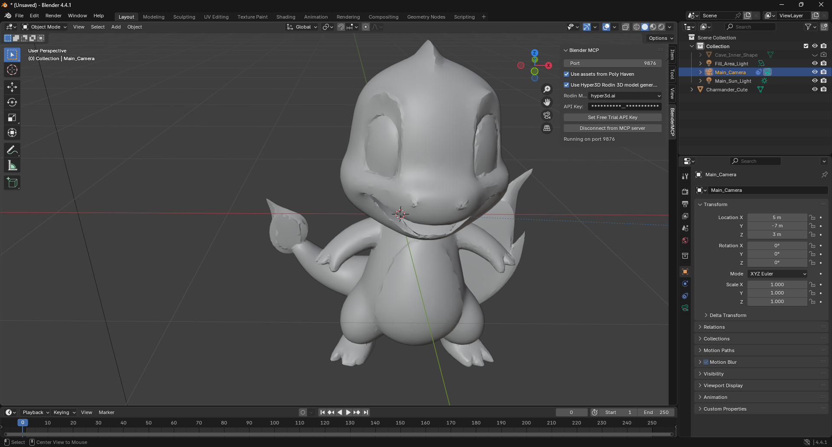Image resolution: width=832 pixels, height=447 pixels.
Task: Open Global transform orientation dropdown
Action: tap(302, 27)
